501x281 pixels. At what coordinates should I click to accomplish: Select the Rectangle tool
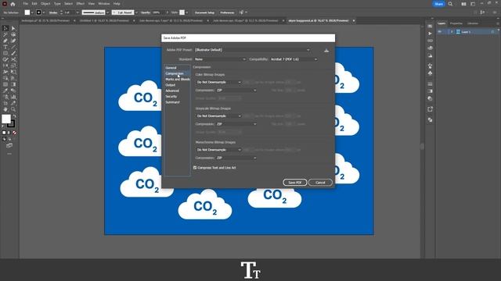click(x=5, y=53)
